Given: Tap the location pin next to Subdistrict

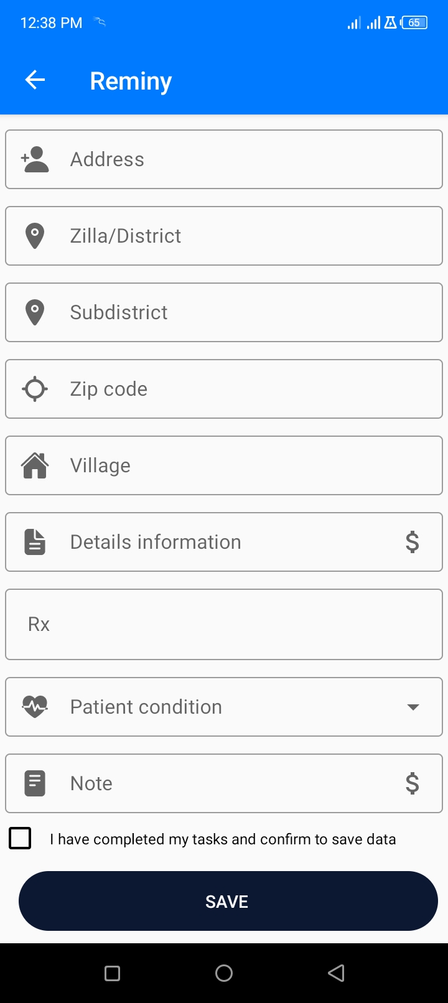Looking at the screenshot, I should [x=35, y=312].
